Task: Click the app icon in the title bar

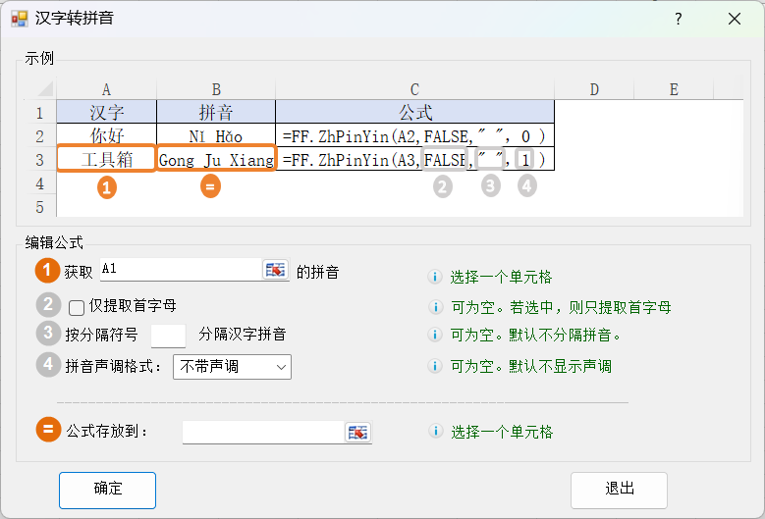Action: [20, 19]
